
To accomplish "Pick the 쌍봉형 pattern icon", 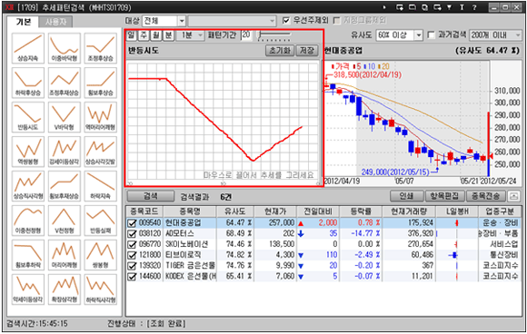I will 101,255.
